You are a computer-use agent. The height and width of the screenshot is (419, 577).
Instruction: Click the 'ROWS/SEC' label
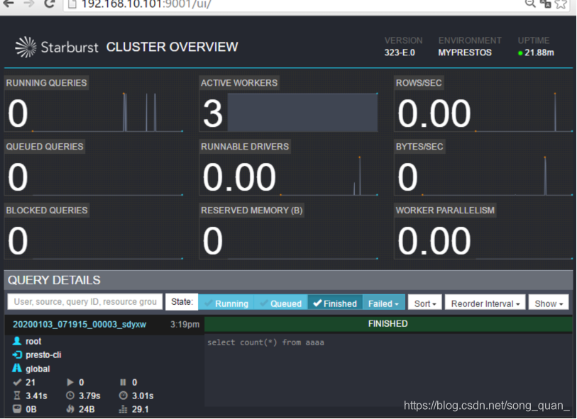pos(419,83)
